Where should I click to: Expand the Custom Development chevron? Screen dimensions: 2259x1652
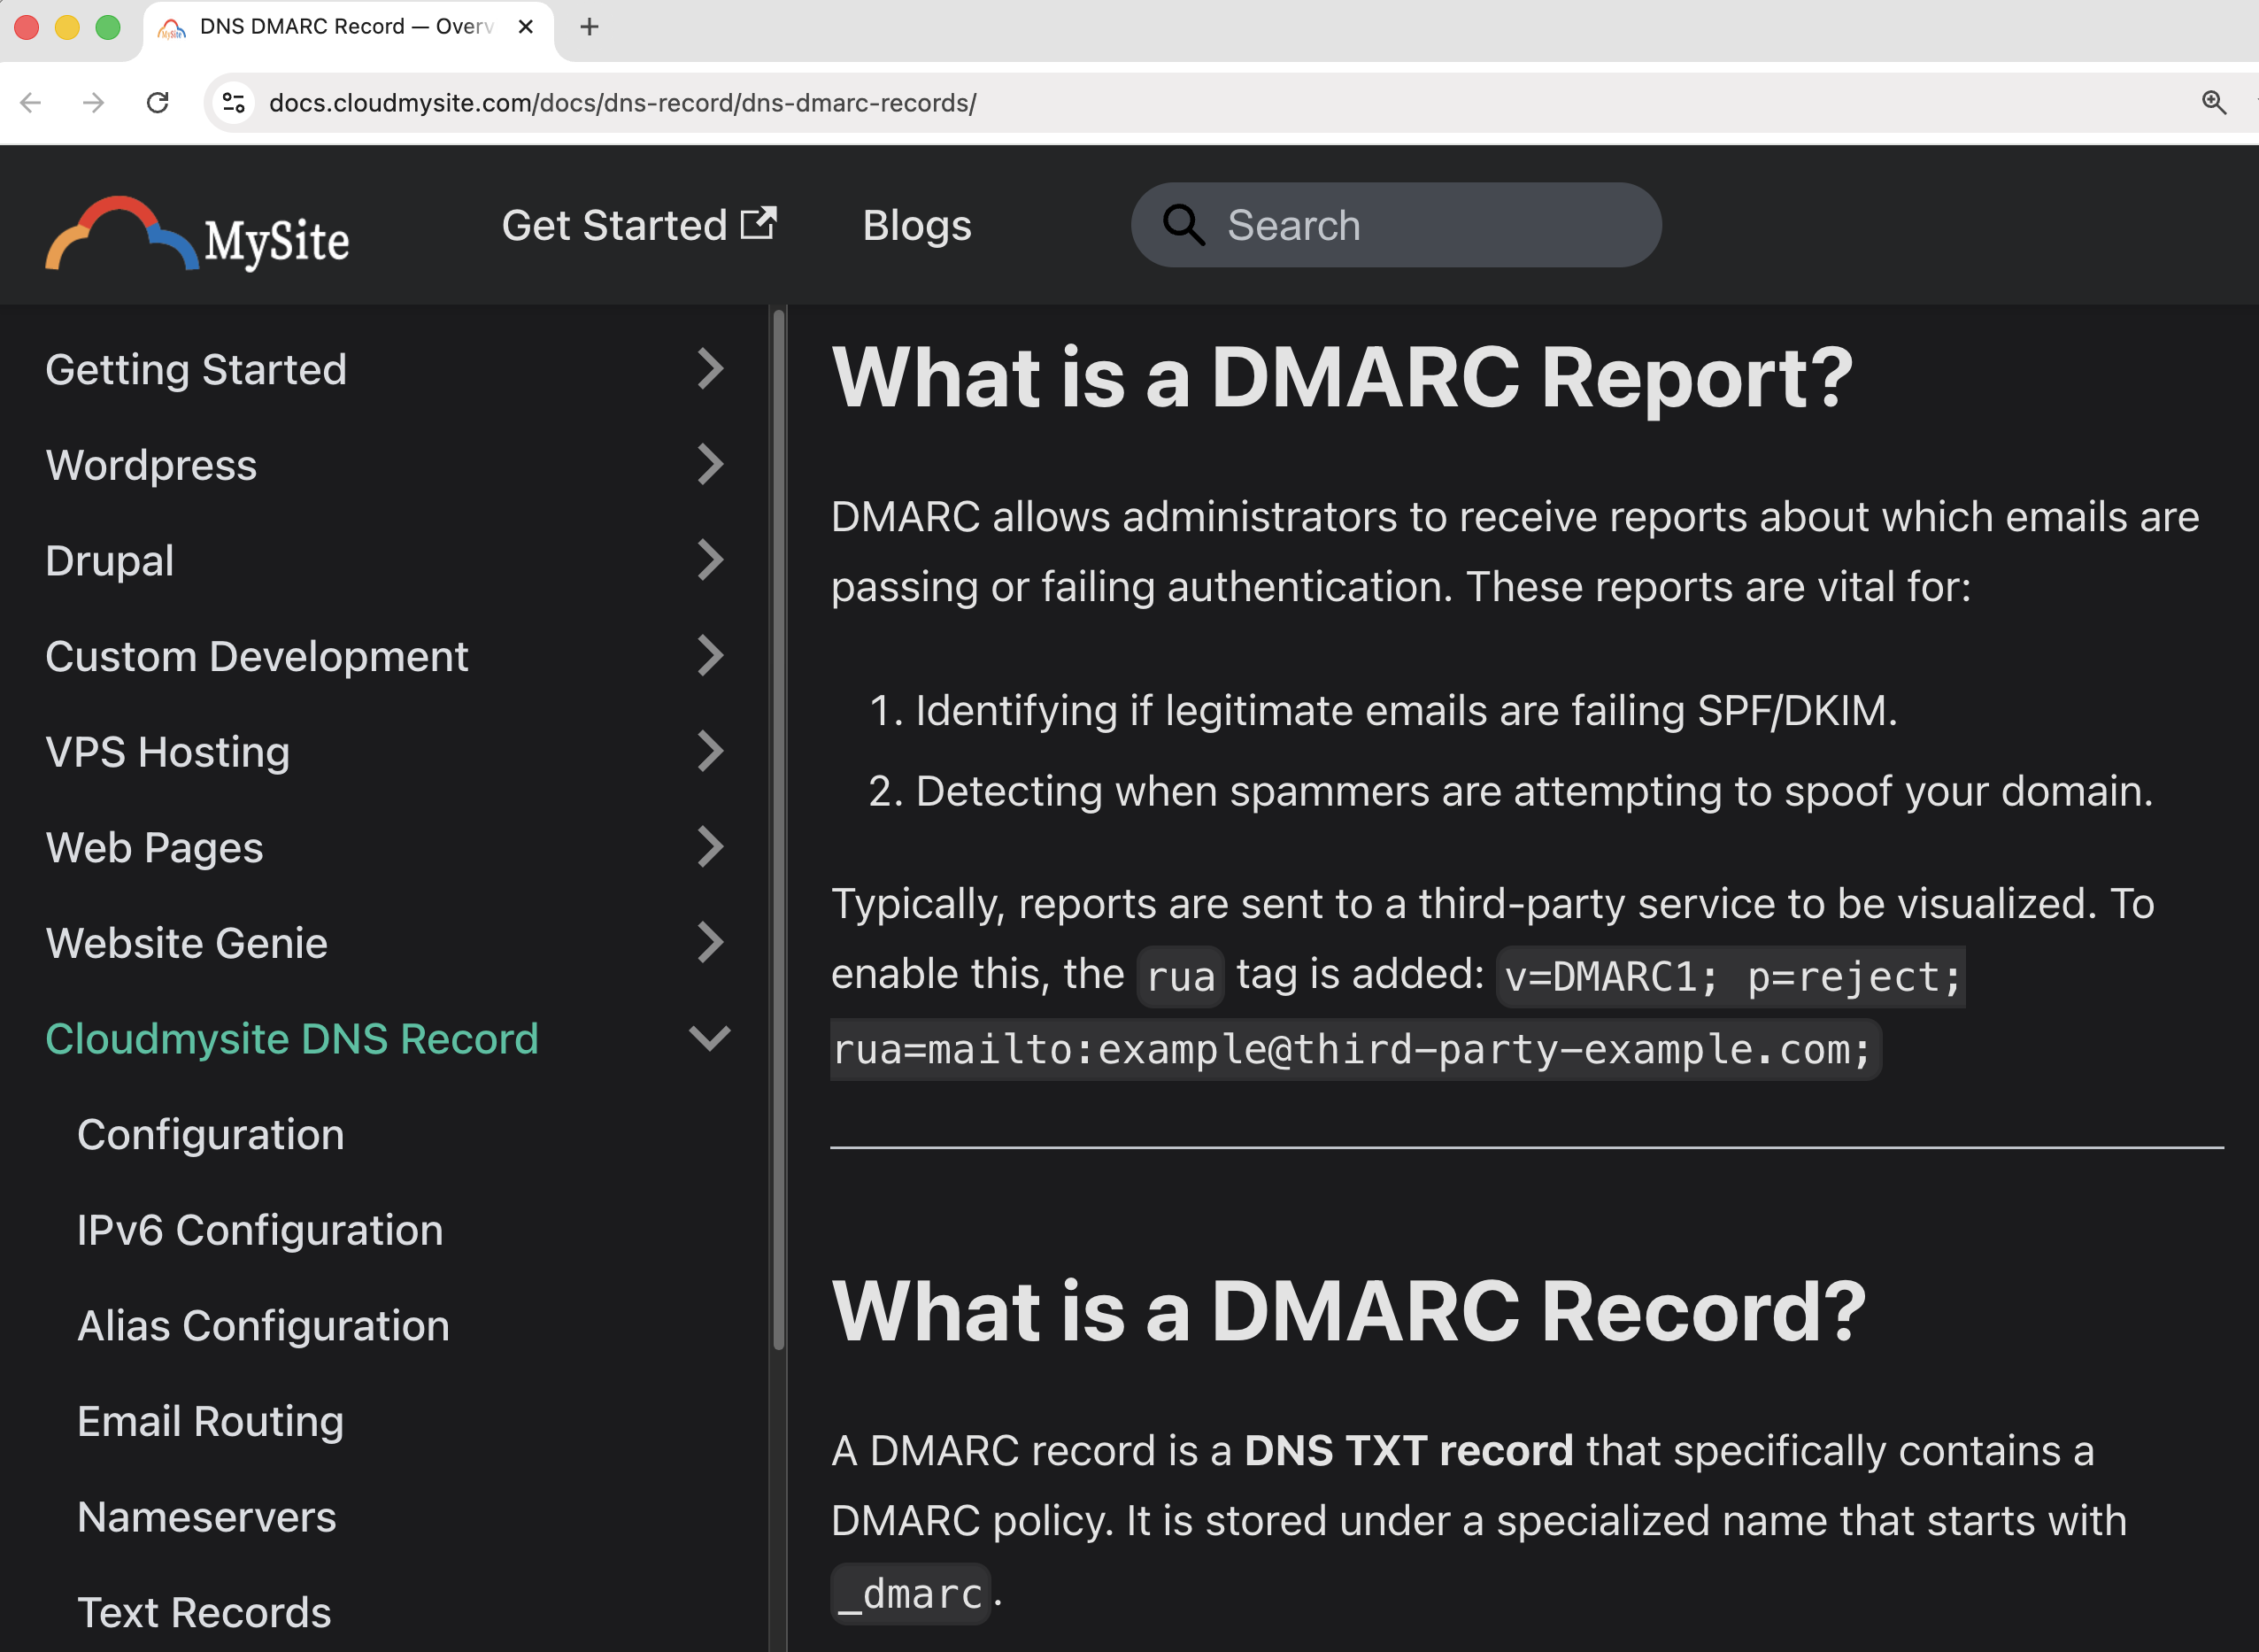click(710, 656)
